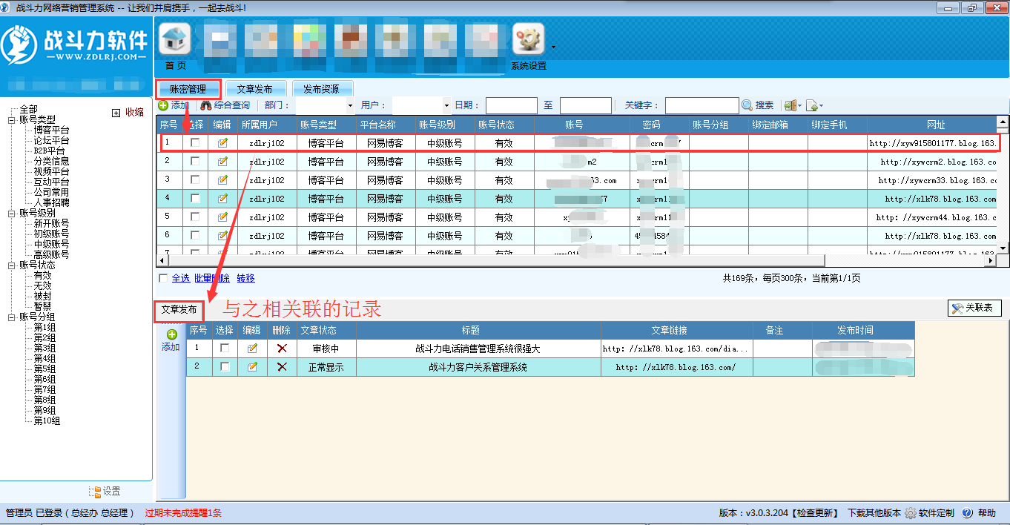This screenshot has height=525, width=1010.
Task: Click the end date field after 至
Action: point(586,105)
